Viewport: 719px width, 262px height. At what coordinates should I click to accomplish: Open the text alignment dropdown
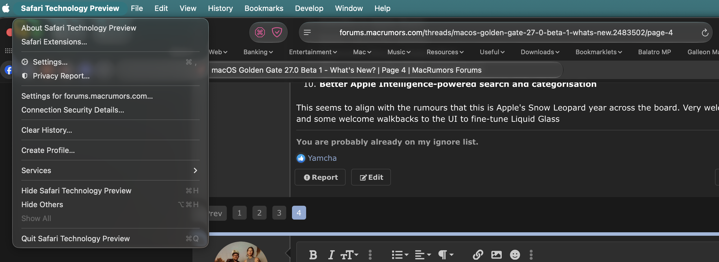[x=423, y=255]
